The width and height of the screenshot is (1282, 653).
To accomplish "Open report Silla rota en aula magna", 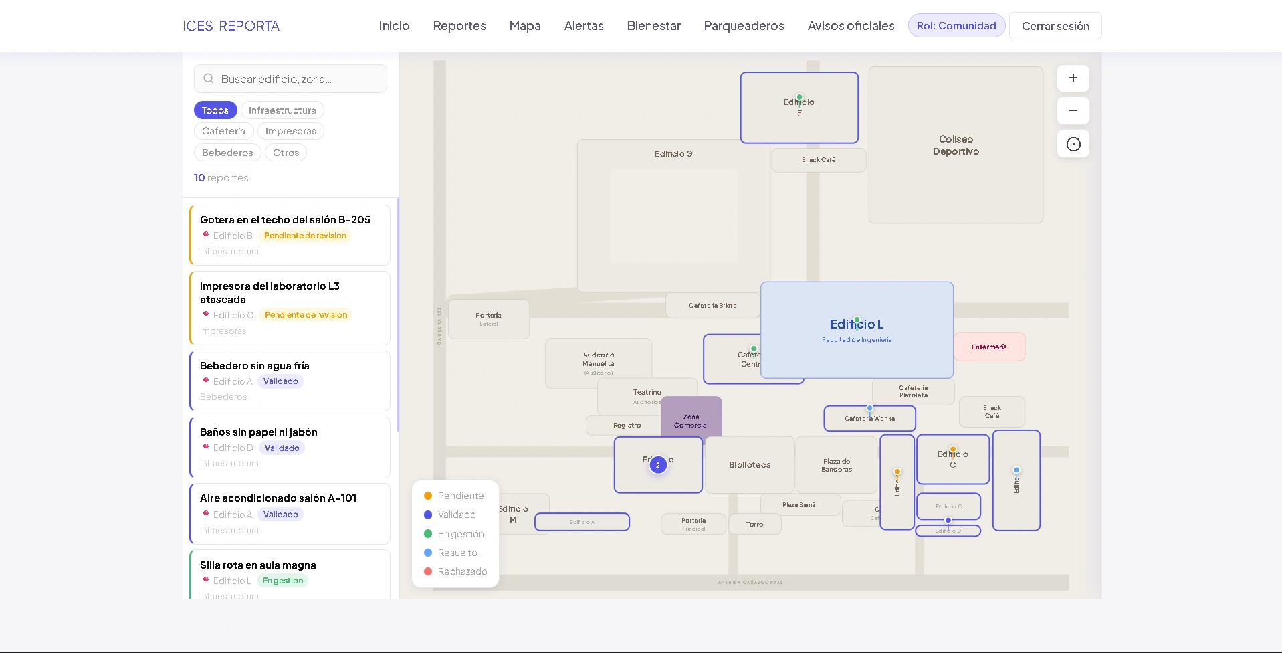I will pos(290,575).
